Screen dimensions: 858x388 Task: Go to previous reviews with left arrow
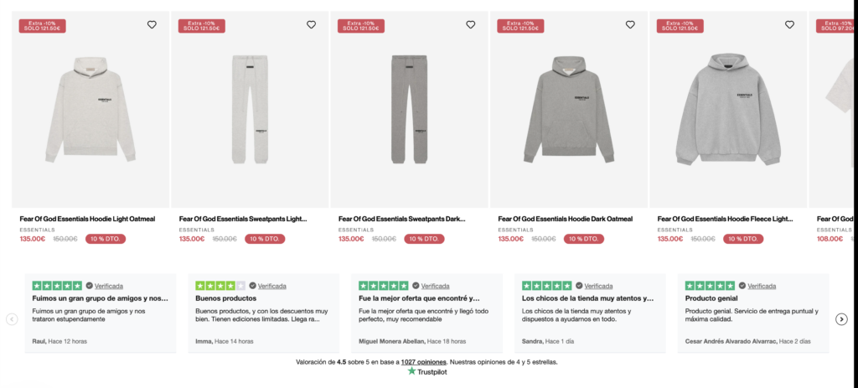click(12, 319)
